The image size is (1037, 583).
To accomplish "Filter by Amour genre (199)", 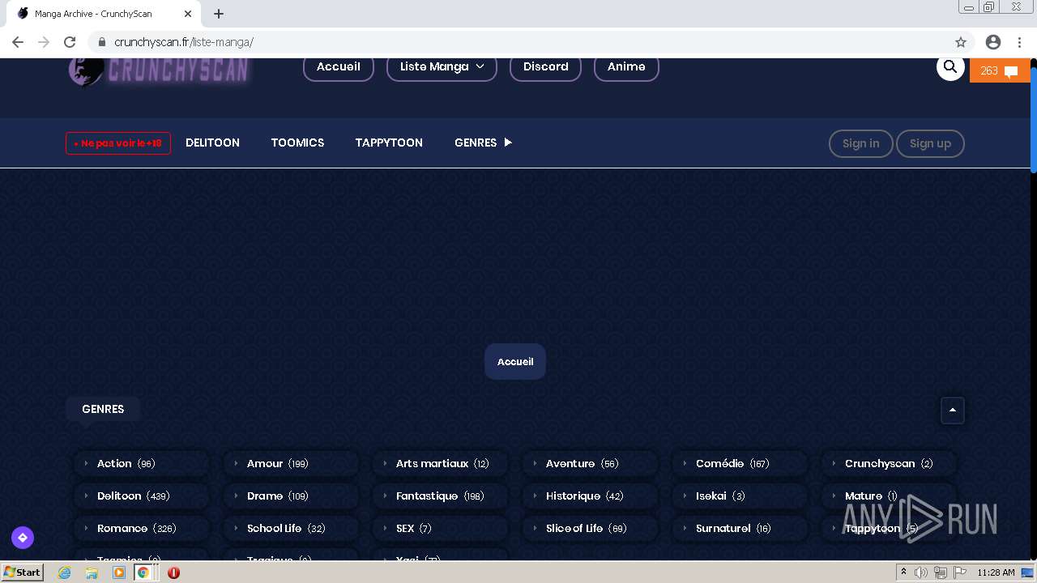I will coord(292,463).
